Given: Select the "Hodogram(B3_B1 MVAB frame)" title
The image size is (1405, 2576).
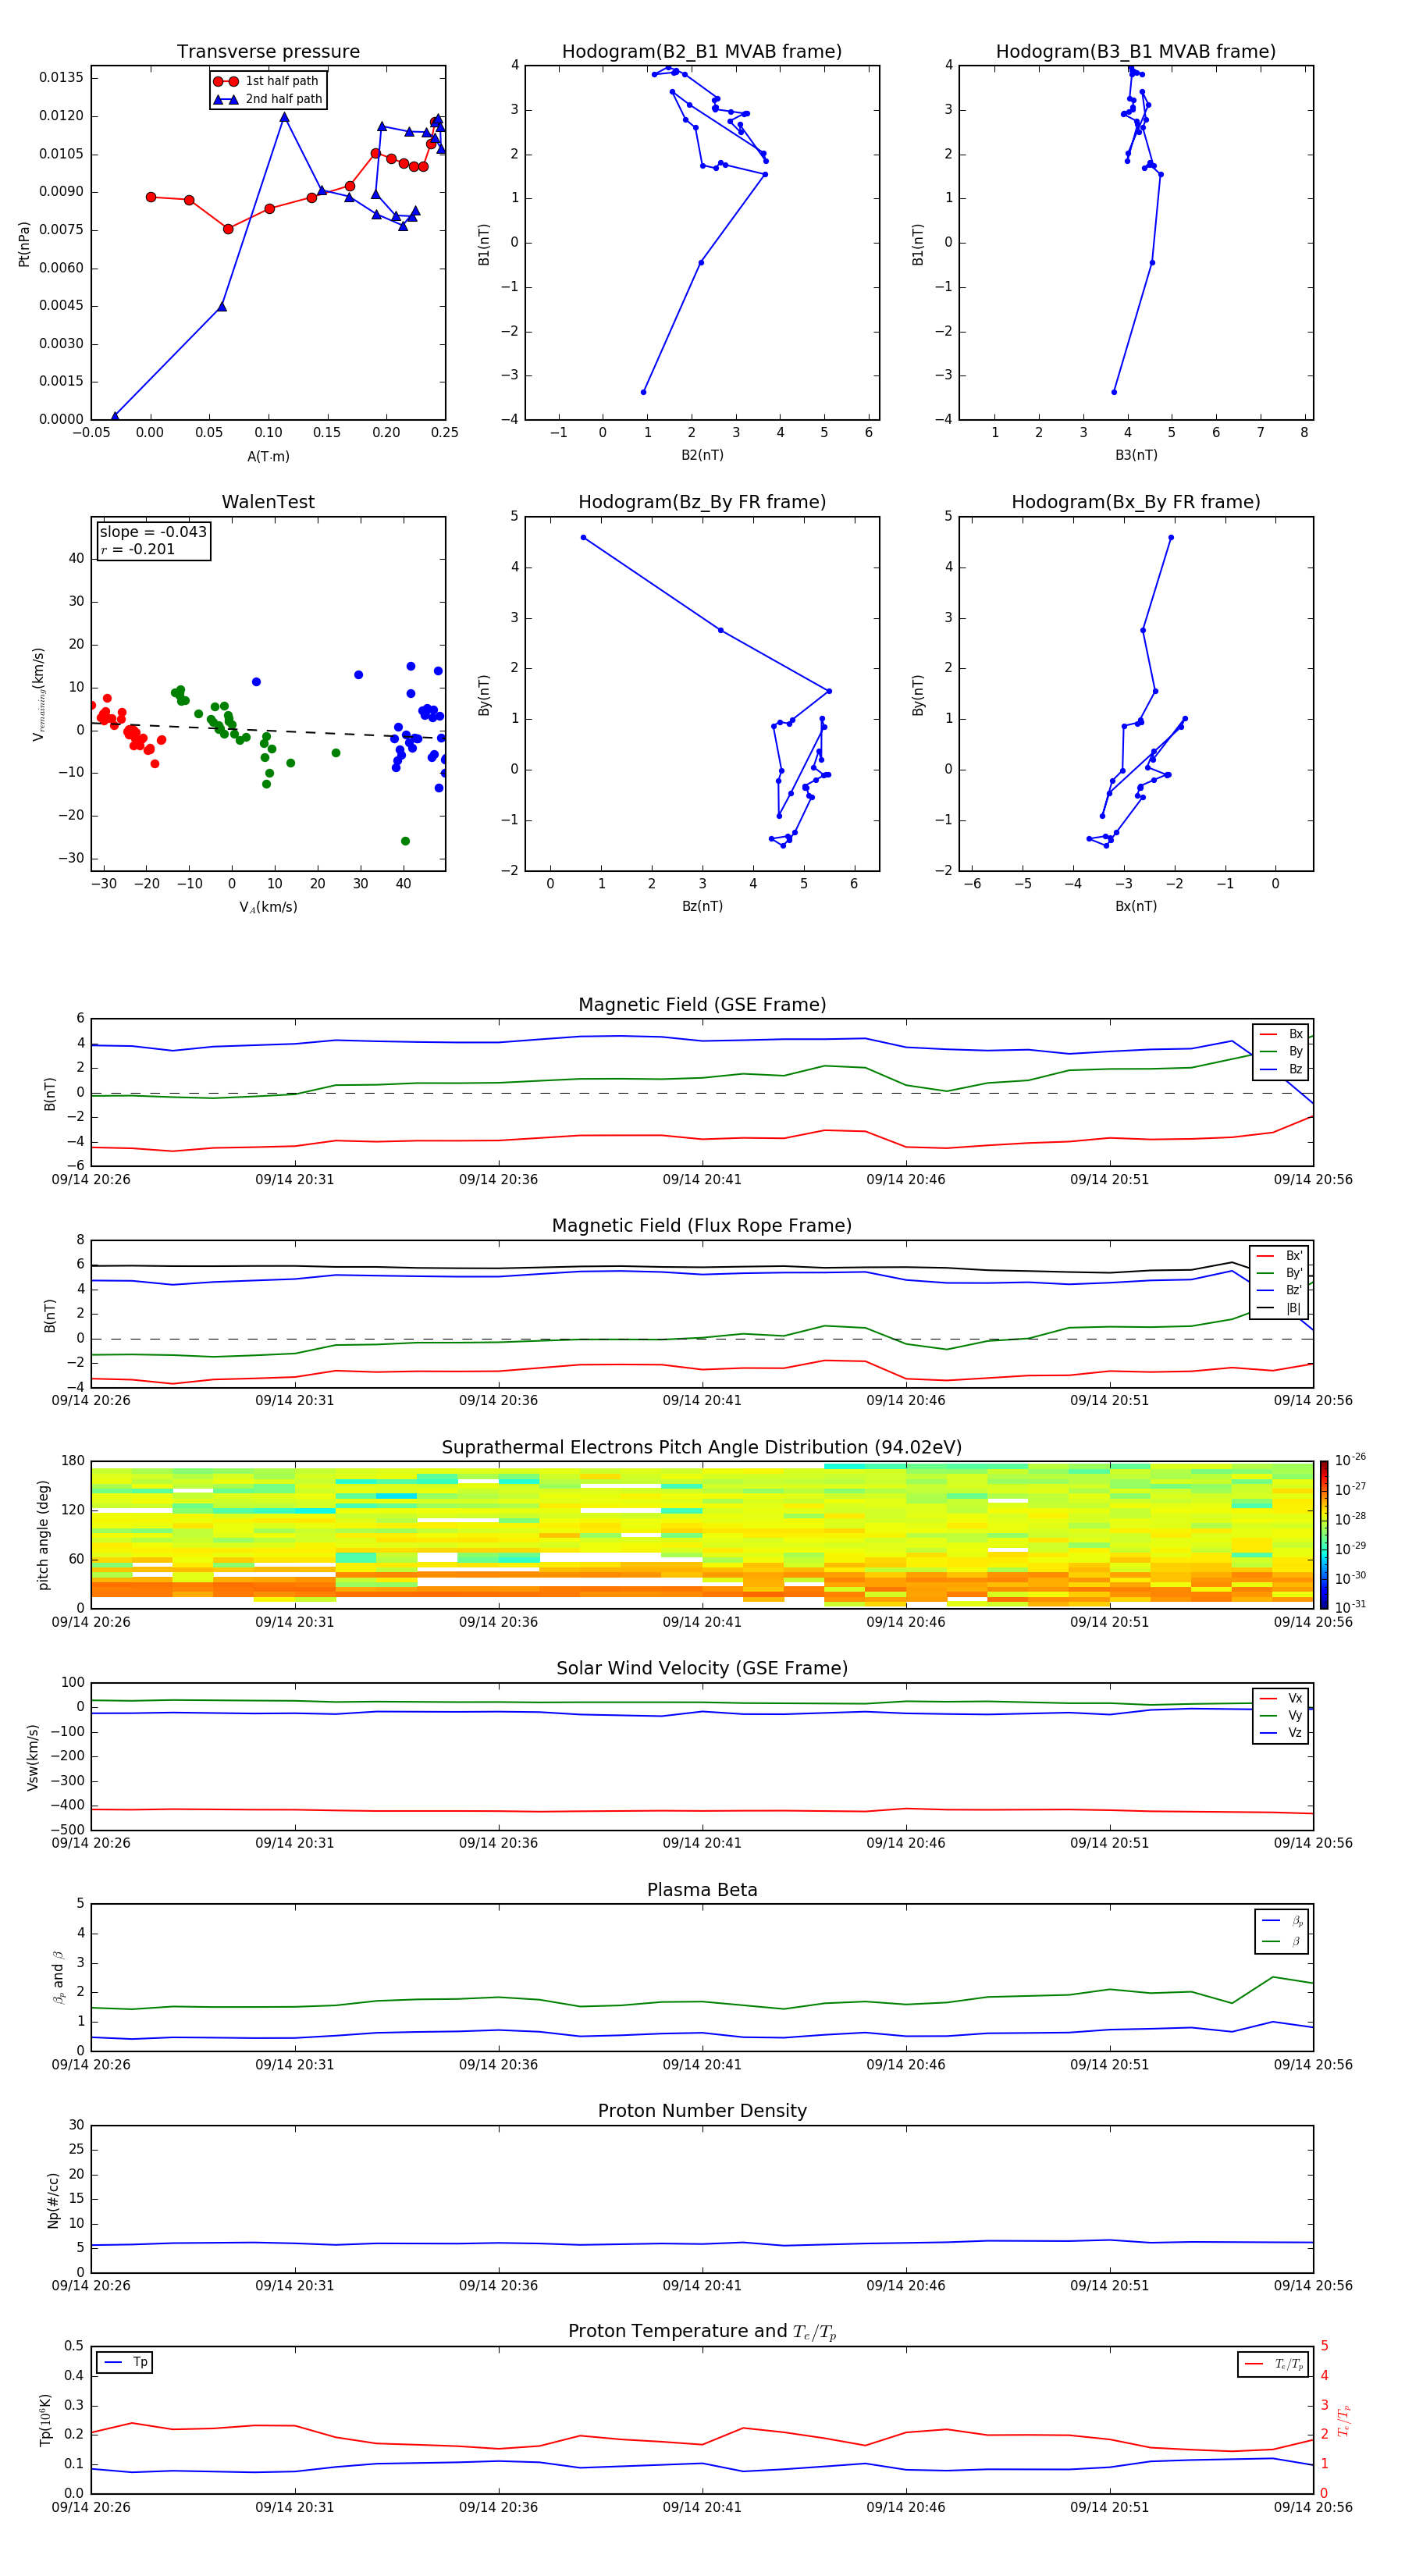Looking at the screenshot, I should [x=1136, y=52].
